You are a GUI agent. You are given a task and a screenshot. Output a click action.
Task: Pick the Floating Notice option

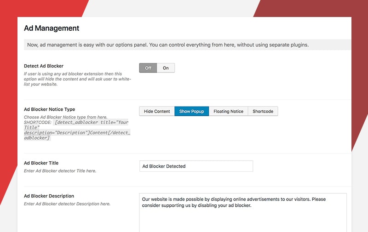coord(228,111)
